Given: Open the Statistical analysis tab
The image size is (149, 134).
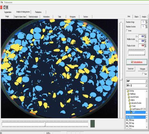Looking at the screenshot, I should click(33, 16).
